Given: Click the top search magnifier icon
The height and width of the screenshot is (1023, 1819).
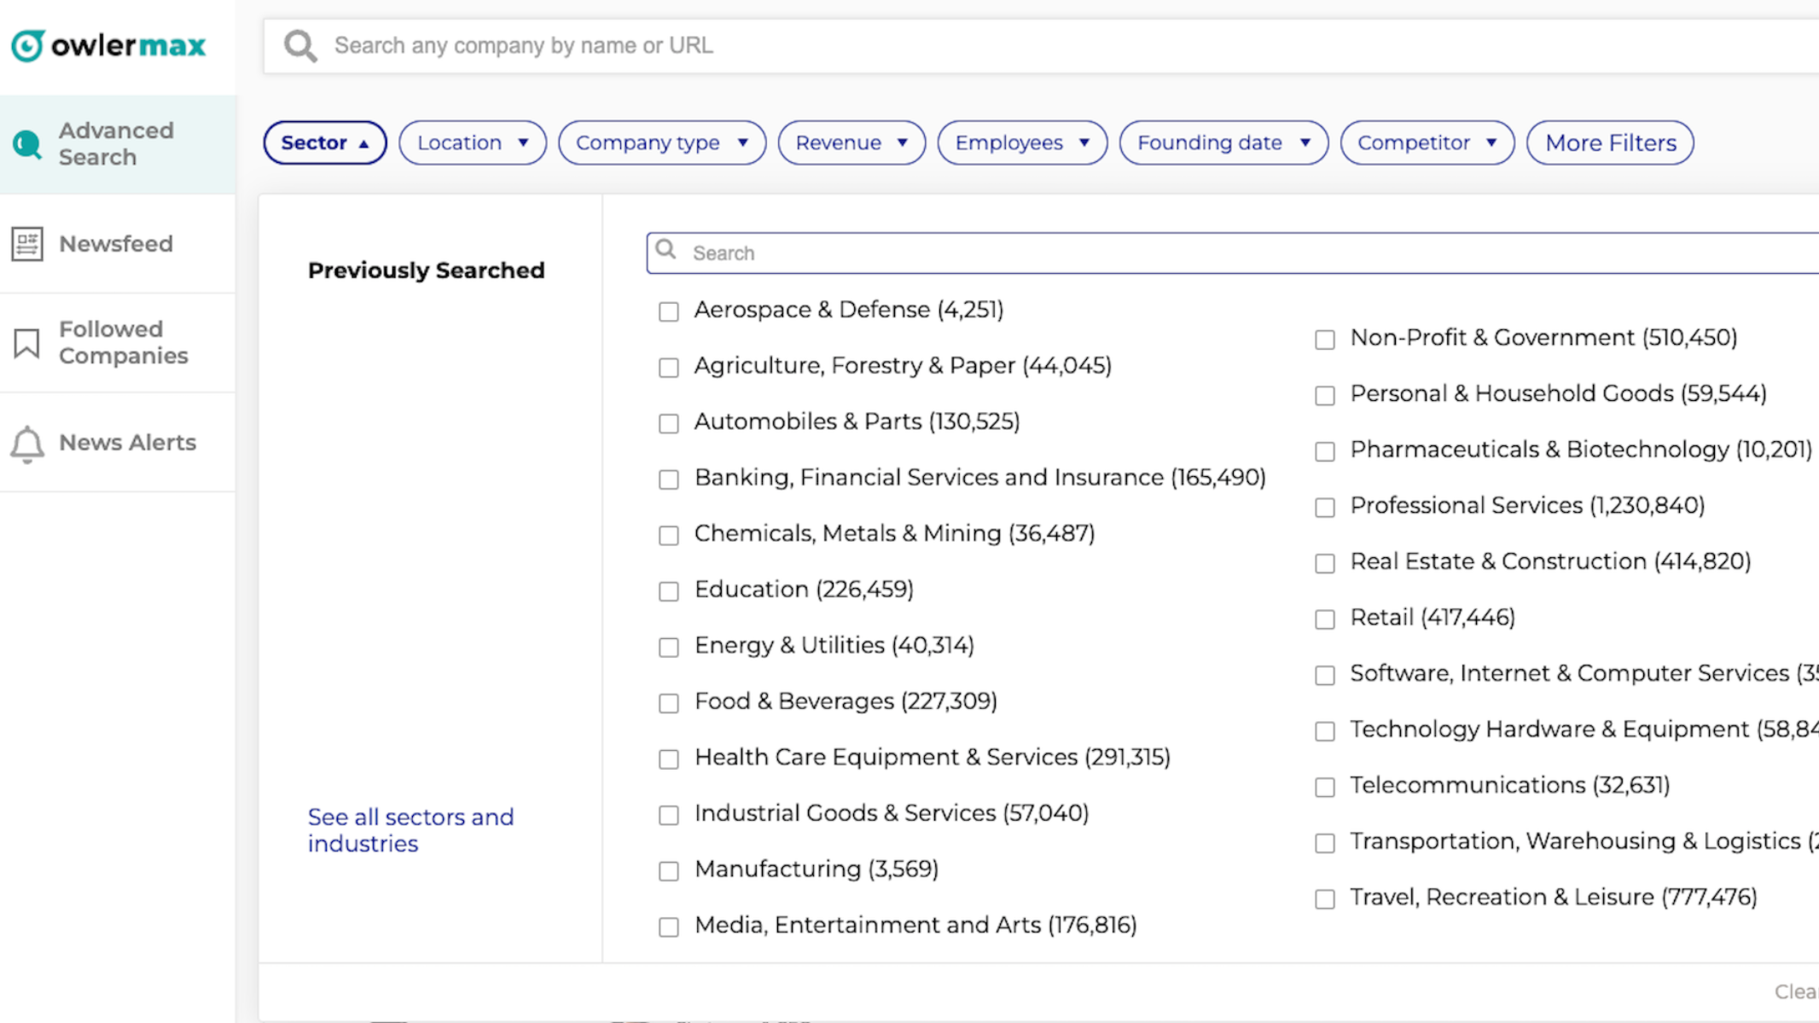Looking at the screenshot, I should pos(300,46).
